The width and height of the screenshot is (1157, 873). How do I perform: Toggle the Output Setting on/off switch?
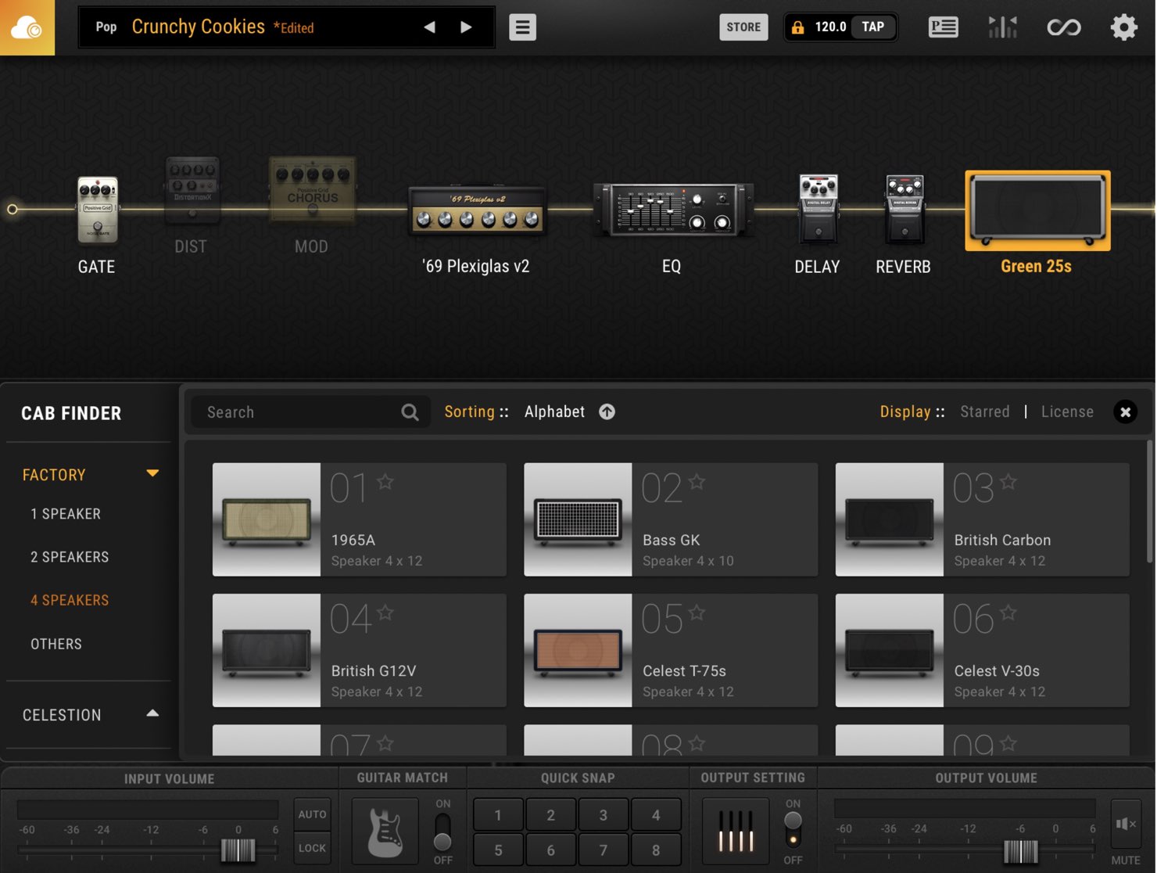[793, 831]
